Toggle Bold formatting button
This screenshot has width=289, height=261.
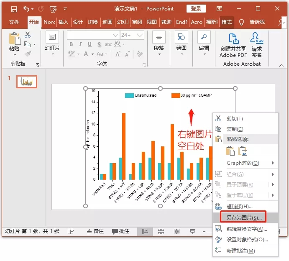coord(71,44)
